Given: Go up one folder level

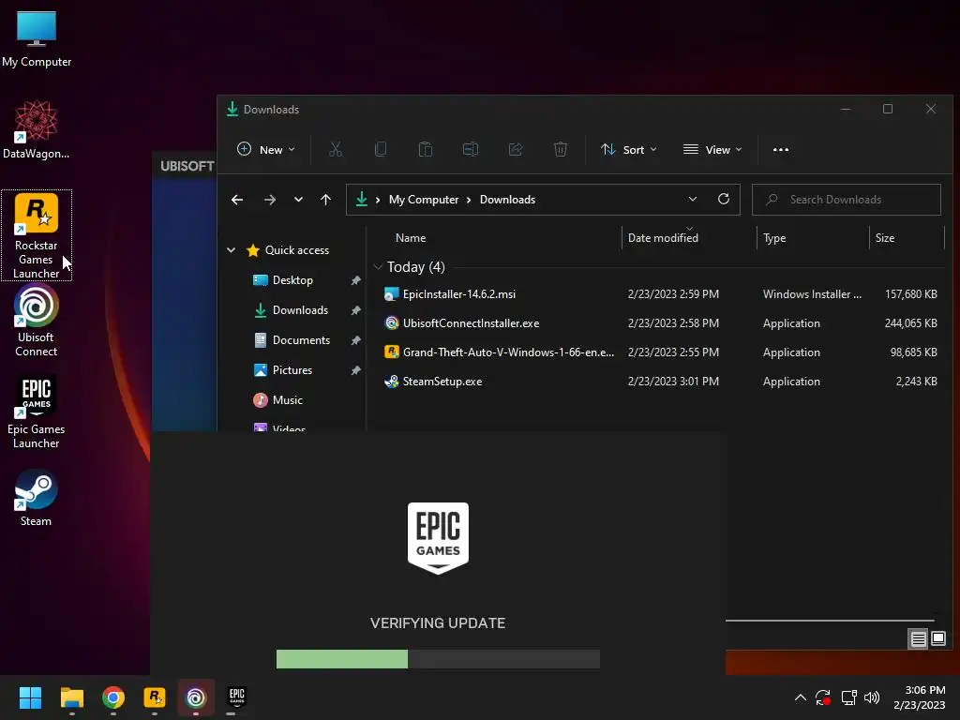Looking at the screenshot, I should pyautogui.click(x=325, y=200).
